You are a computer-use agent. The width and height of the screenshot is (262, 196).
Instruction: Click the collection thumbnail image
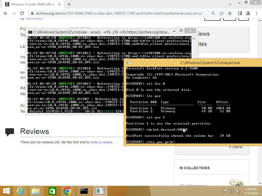tap(236, 182)
